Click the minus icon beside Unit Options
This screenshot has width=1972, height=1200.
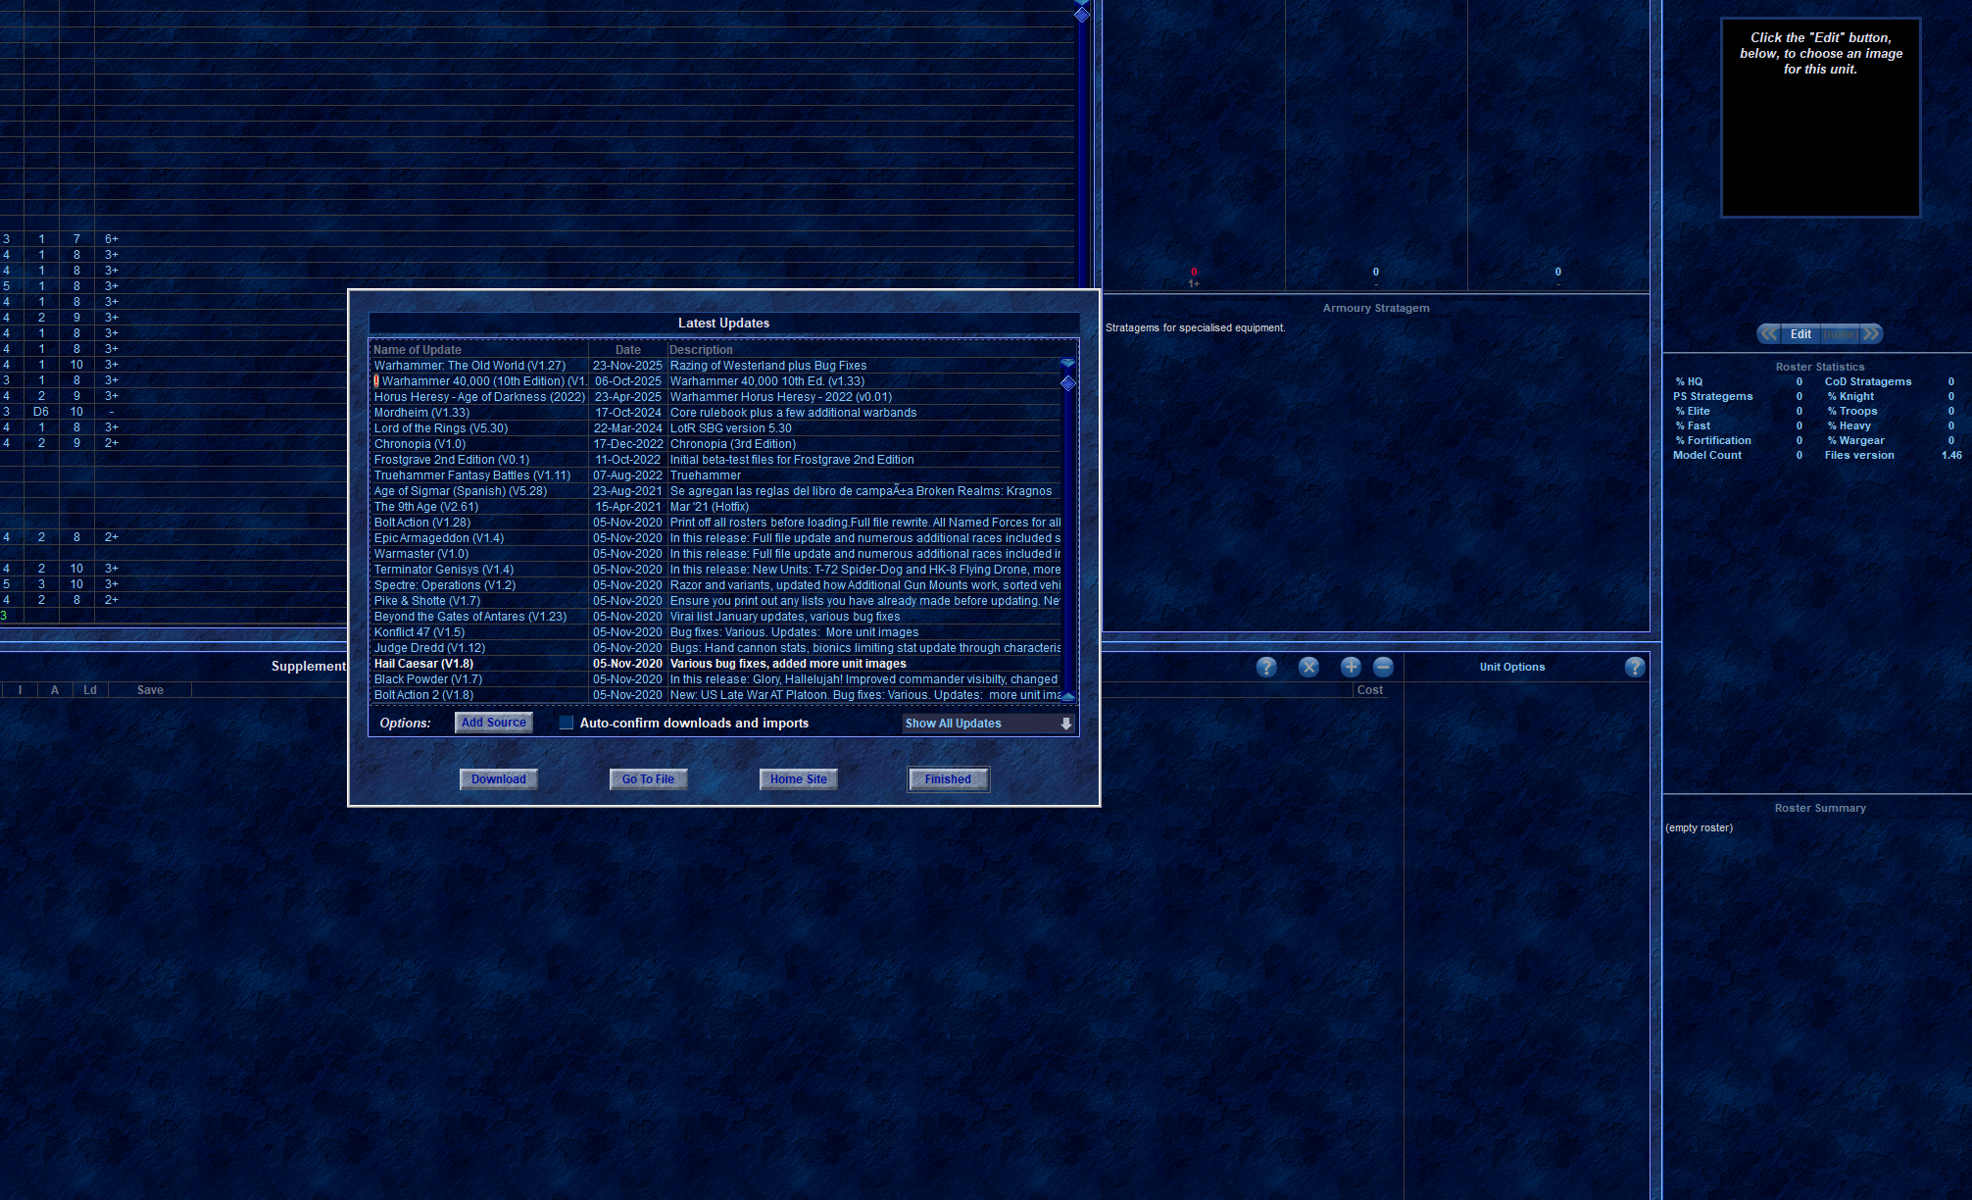(x=1383, y=667)
